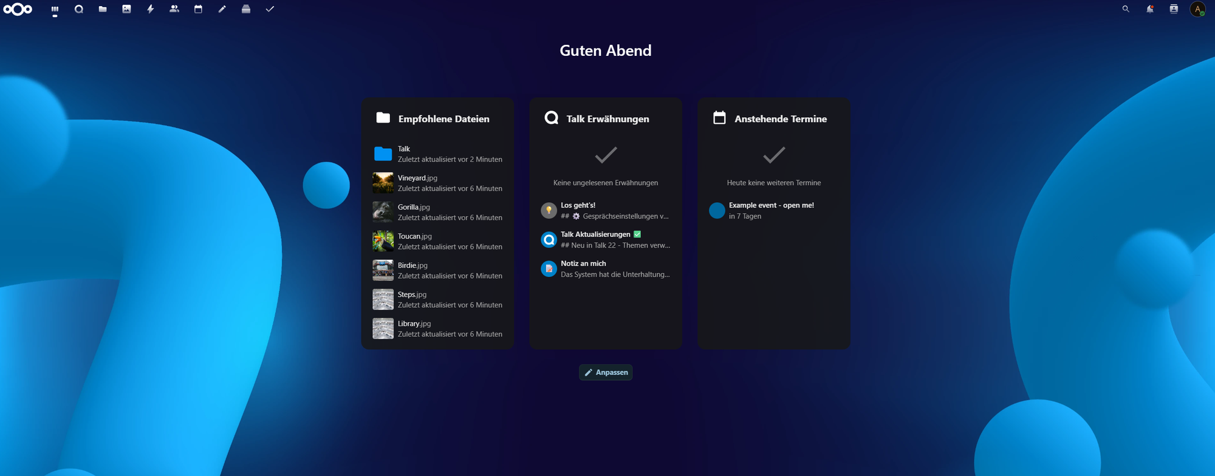Open the Photos app icon
This screenshot has width=1215, height=476.
(126, 9)
